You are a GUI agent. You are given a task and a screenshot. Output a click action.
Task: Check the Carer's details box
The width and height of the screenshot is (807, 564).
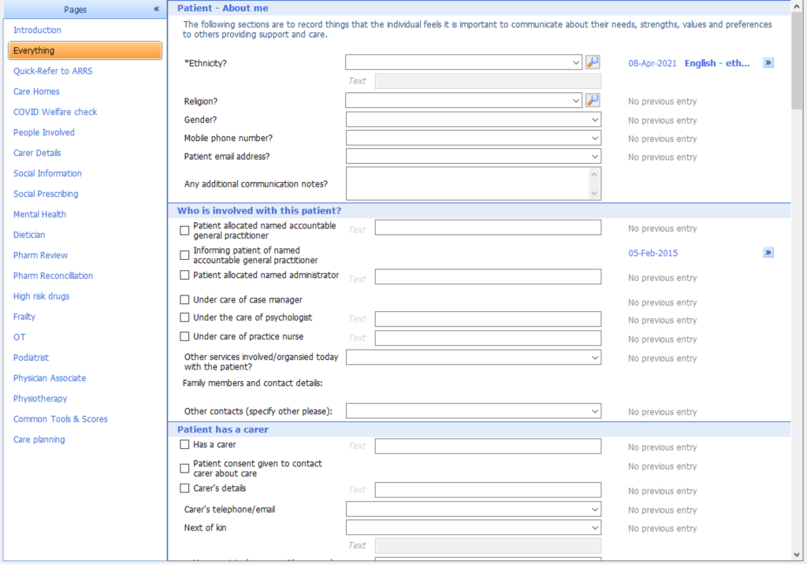[x=184, y=488]
